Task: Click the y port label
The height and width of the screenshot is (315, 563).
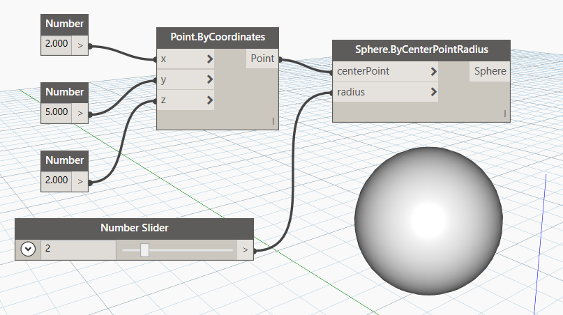Action: click(163, 79)
